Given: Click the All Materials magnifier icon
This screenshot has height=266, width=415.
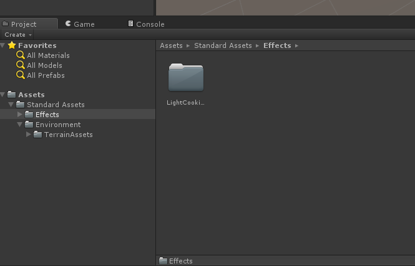Looking at the screenshot, I should pyautogui.click(x=21, y=55).
